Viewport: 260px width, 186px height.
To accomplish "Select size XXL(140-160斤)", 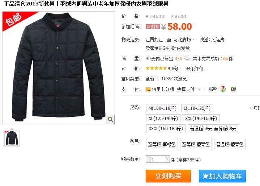I will coord(201,118).
